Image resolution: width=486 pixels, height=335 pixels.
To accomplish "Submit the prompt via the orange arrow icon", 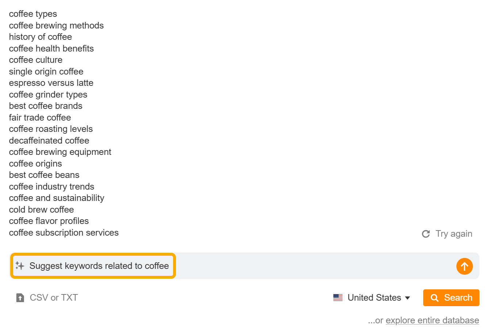I will (x=464, y=266).
